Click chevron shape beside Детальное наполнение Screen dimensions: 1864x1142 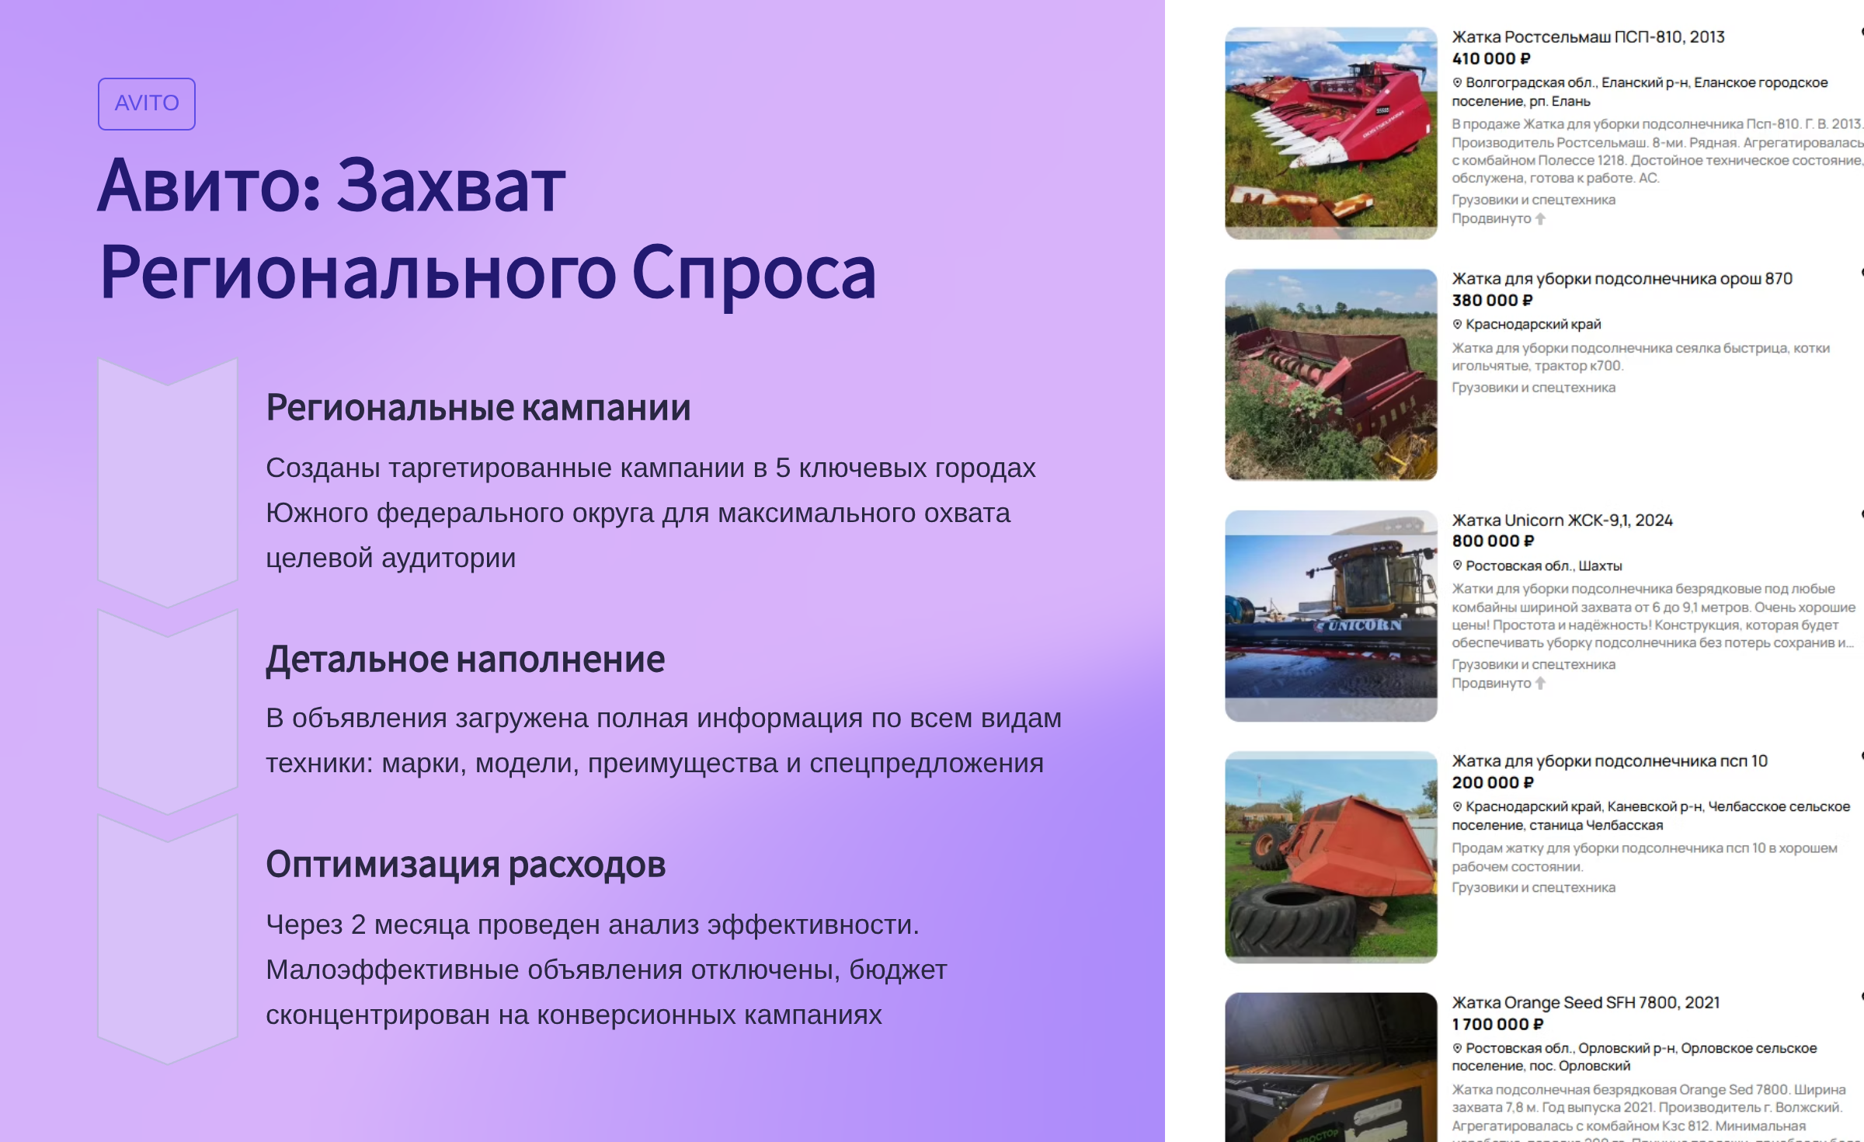pyautogui.click(x=168, y=711)
